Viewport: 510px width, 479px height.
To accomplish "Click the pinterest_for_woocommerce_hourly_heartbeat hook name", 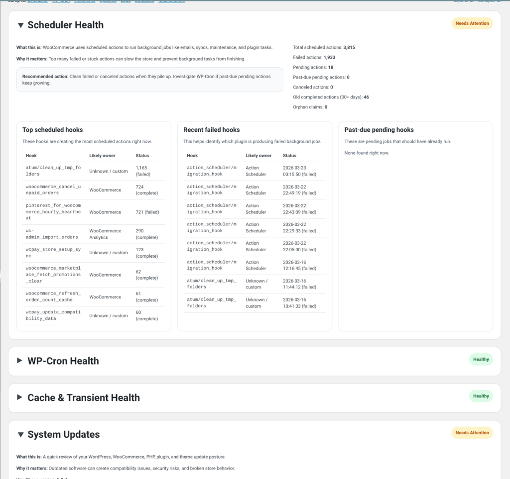I will pyautogui.click(x=53, y=211).
